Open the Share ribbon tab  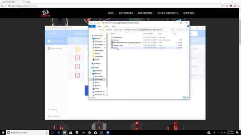[x=106, y=26]
